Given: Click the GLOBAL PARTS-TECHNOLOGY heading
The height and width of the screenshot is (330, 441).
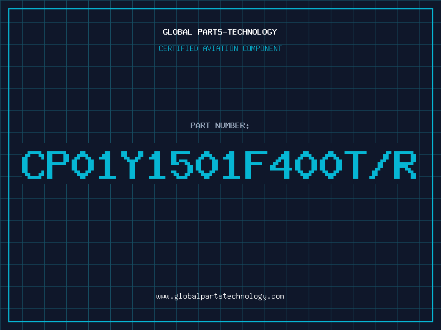Looking at the screenshot, I should click(x=220, y=32).
